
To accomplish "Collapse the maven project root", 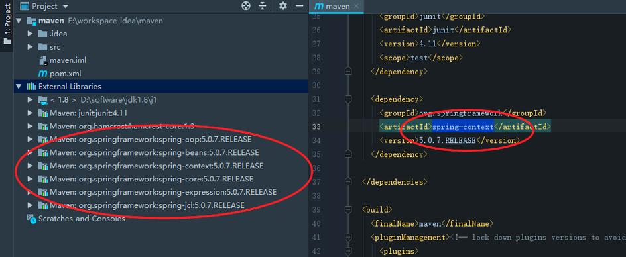I will (19, 21).
